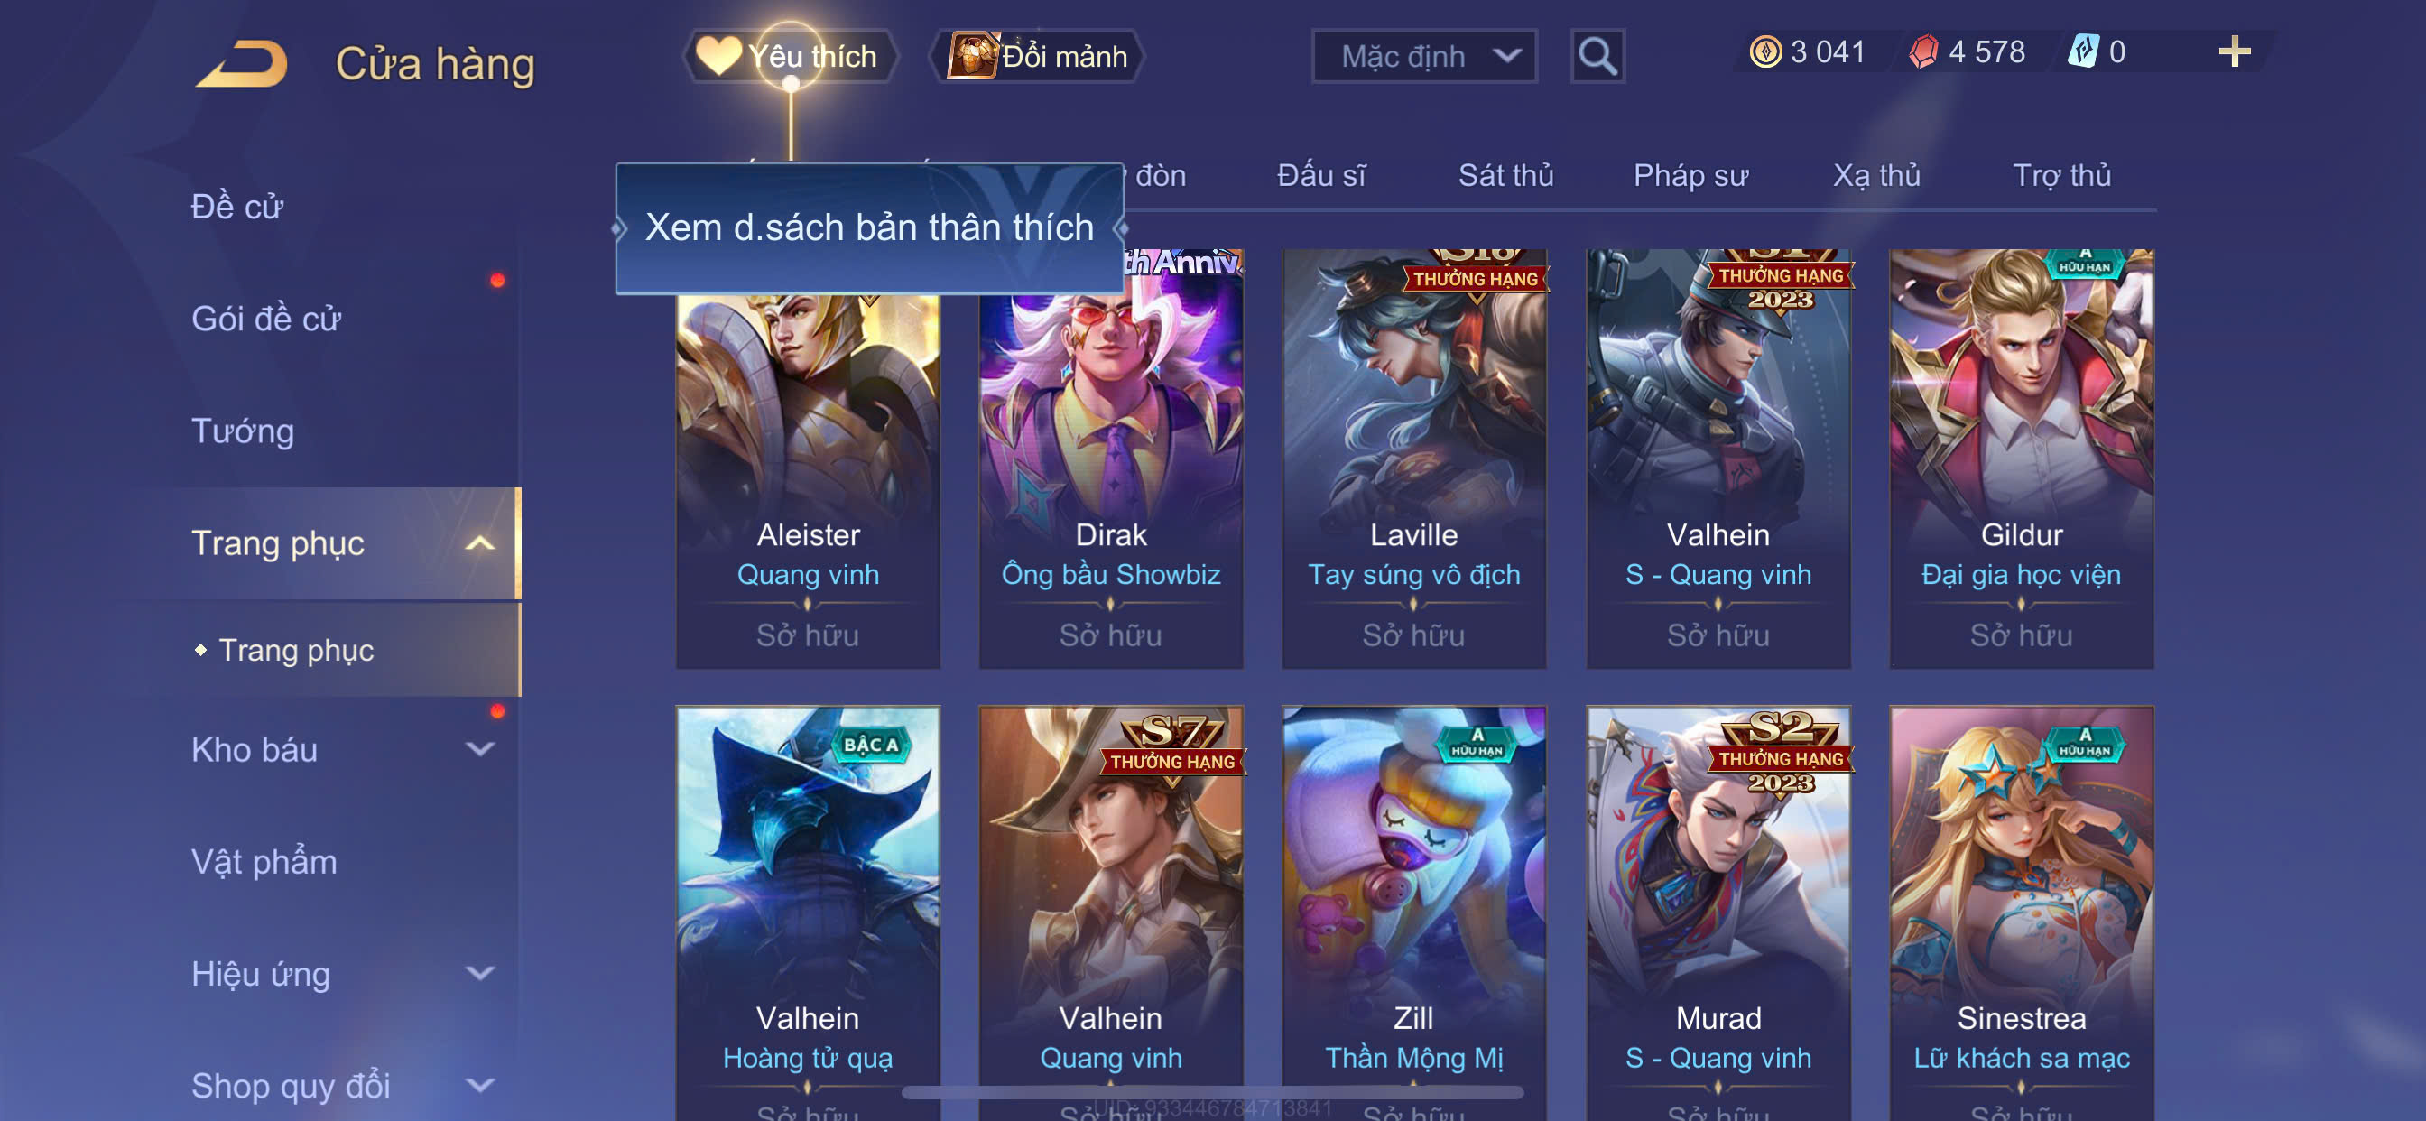Click the gold coin currency icon
This screenshot has height=1121, width=2426.
point(1764,51)
